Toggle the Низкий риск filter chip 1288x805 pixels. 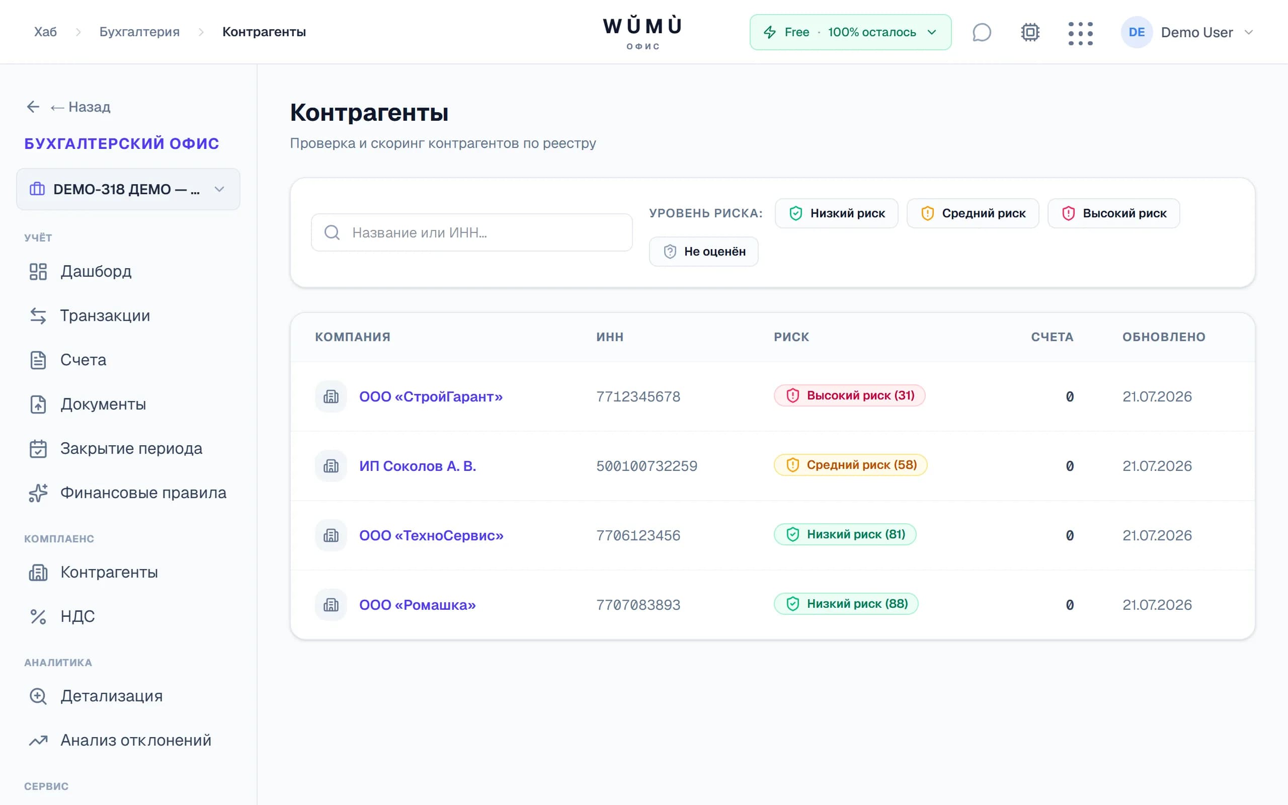pyautogui.click(x=836, y=213)
